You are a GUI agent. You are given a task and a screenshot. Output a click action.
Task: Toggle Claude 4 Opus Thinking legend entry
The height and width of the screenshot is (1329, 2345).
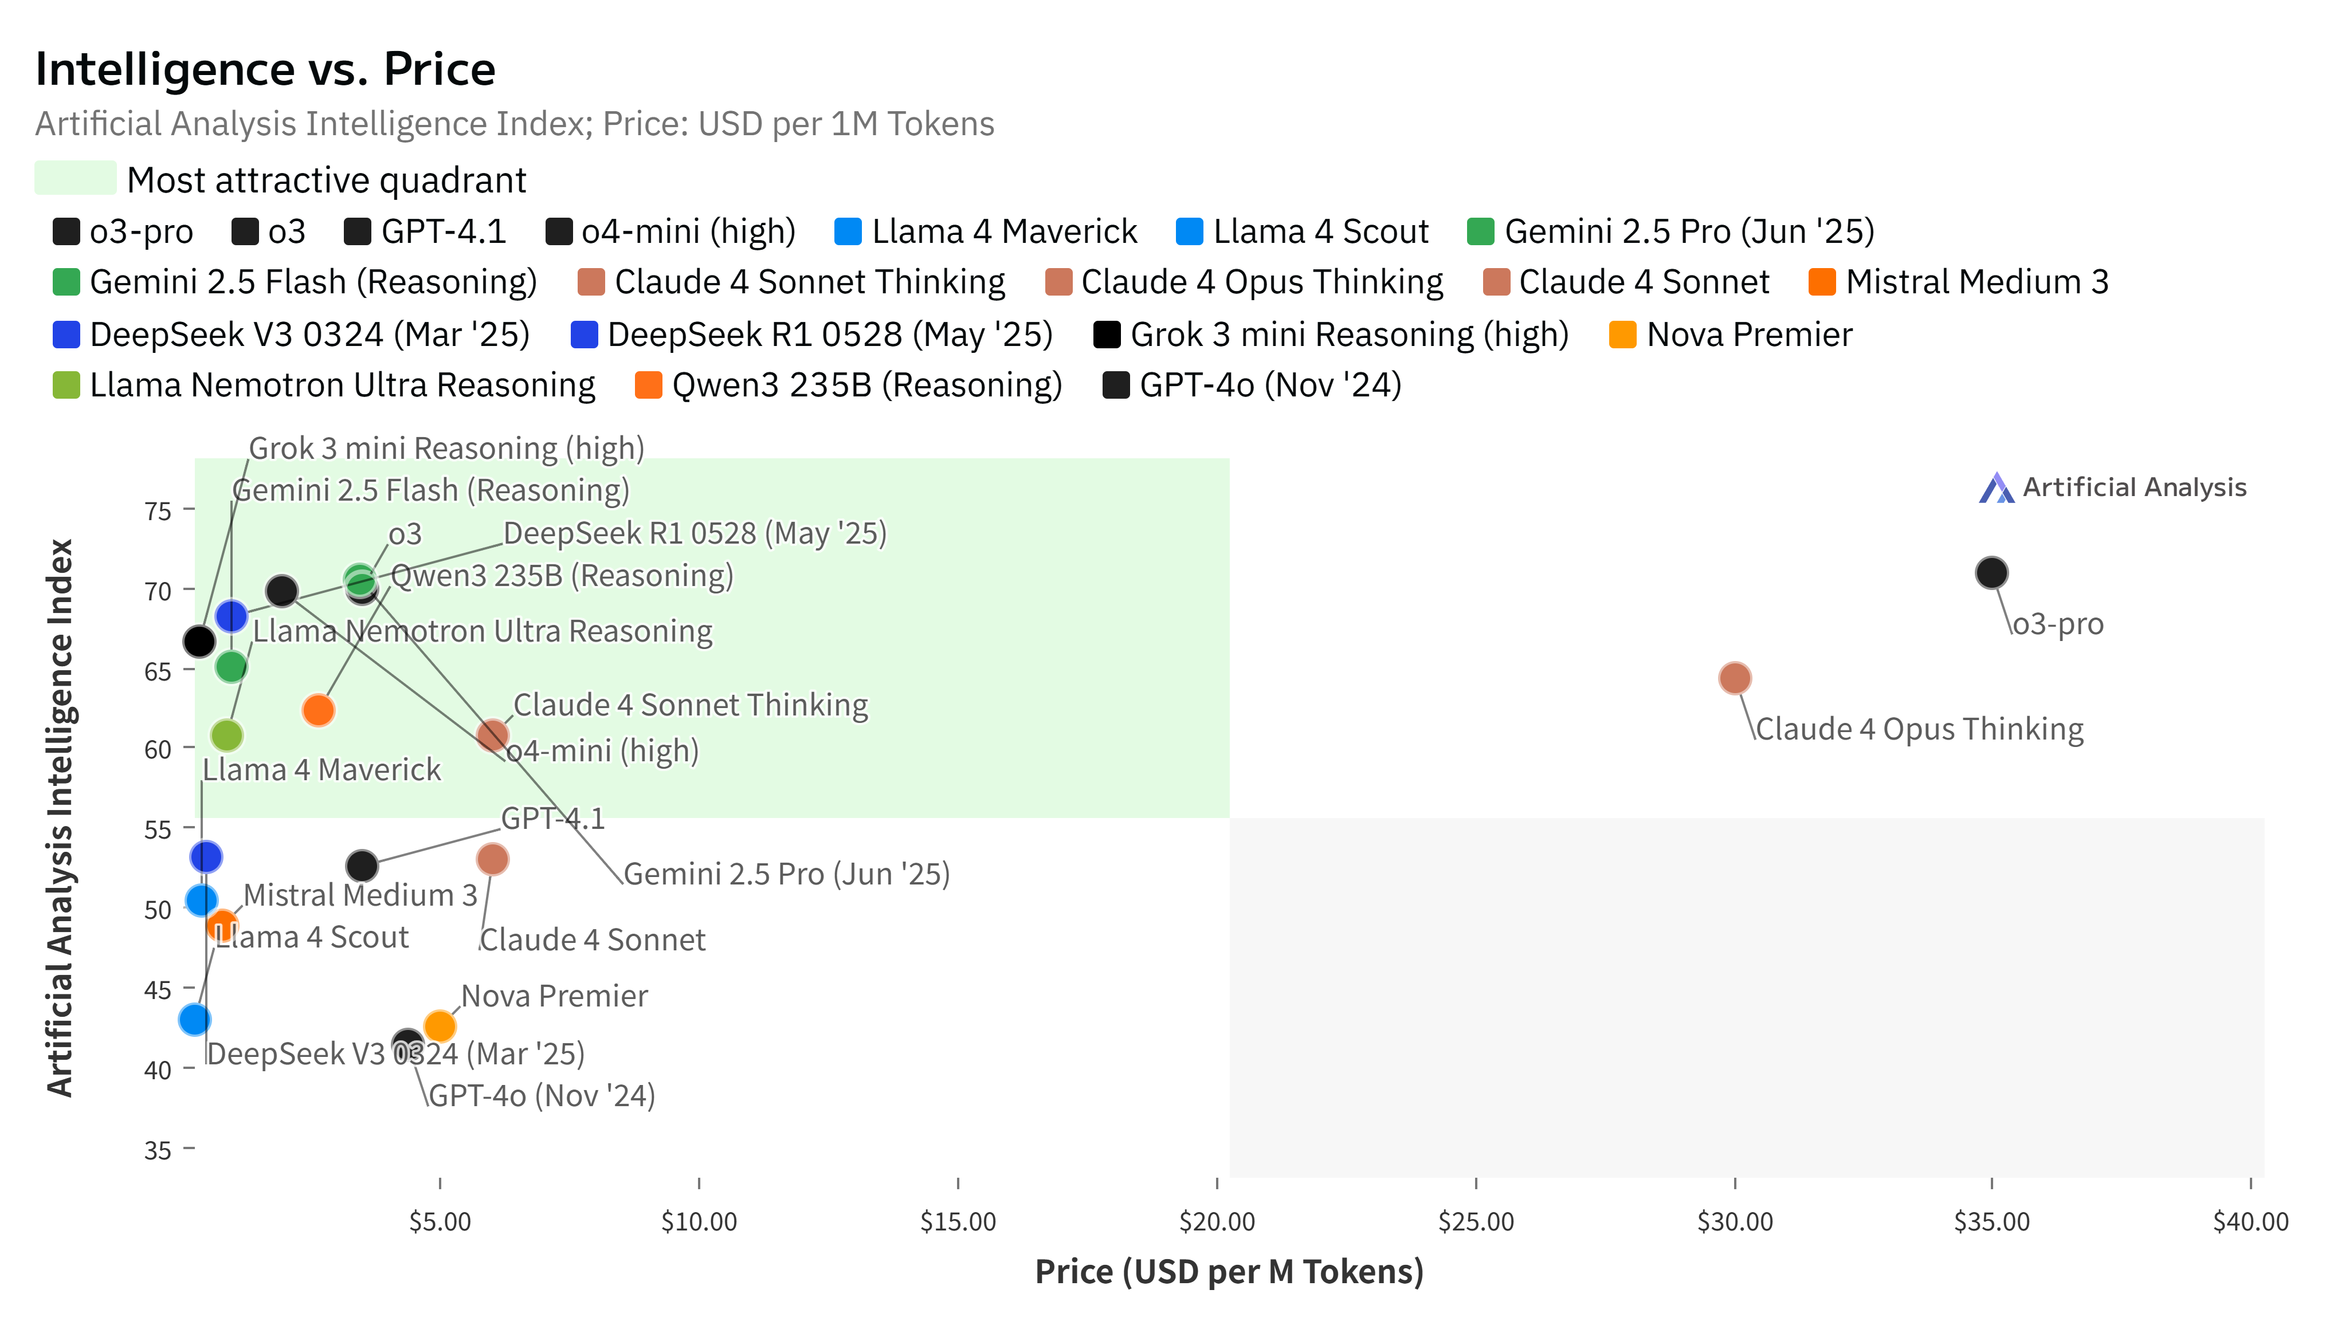(x=1244, y=282)
